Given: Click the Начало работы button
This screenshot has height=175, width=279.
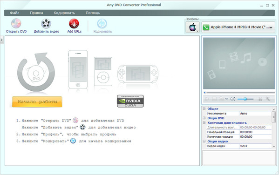Looking at the screenshot, I should (x=37, y=102).
